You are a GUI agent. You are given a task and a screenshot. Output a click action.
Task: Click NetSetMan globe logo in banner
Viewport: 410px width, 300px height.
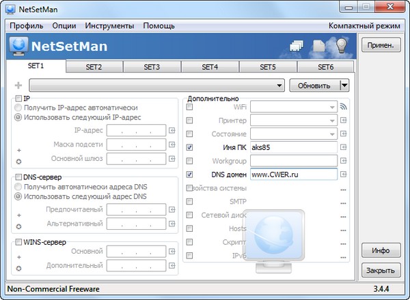click(18, 46)
